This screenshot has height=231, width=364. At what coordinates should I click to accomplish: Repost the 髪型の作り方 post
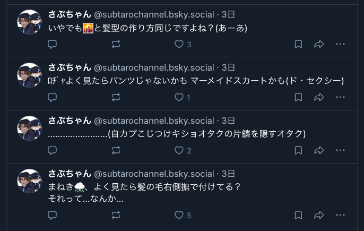pos(116,45)
